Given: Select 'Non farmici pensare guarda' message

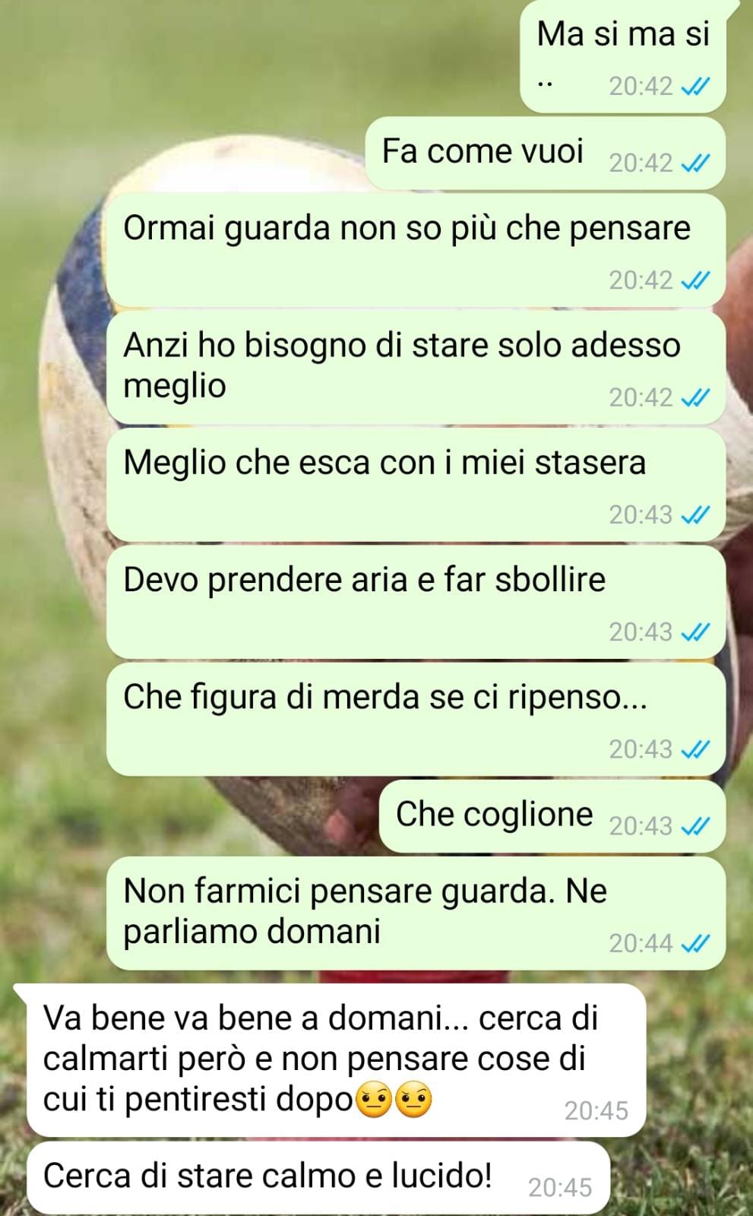Looking at the screenshot, I should pos(416,913).
